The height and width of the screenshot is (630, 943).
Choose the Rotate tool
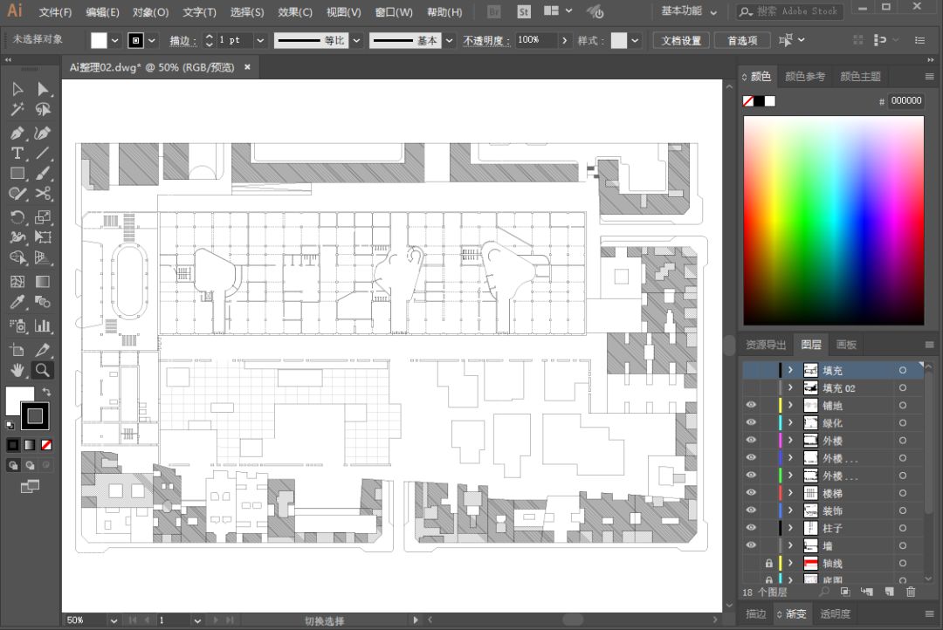pyautogui.click(x=17, y=217)
